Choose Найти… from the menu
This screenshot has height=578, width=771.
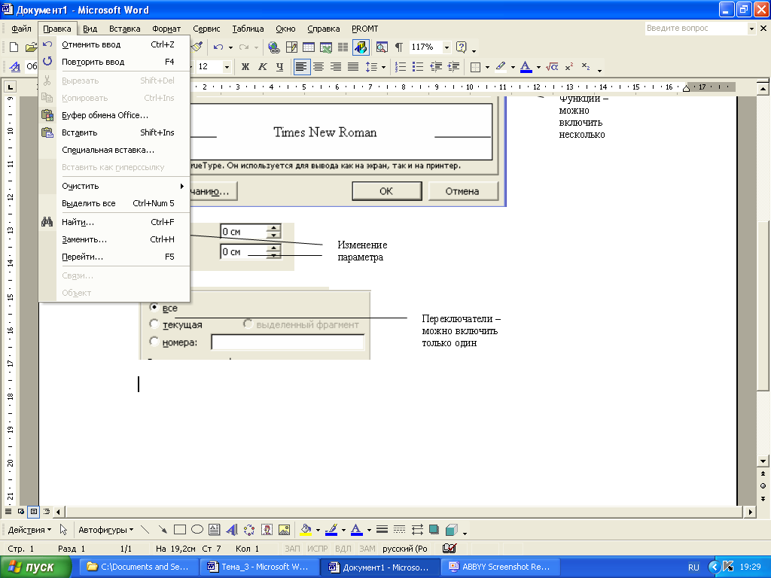click(114, 222)
